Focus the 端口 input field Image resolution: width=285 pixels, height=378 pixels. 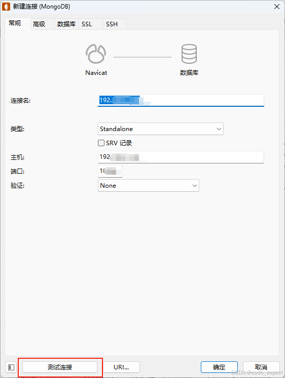[x=110, y=171]
